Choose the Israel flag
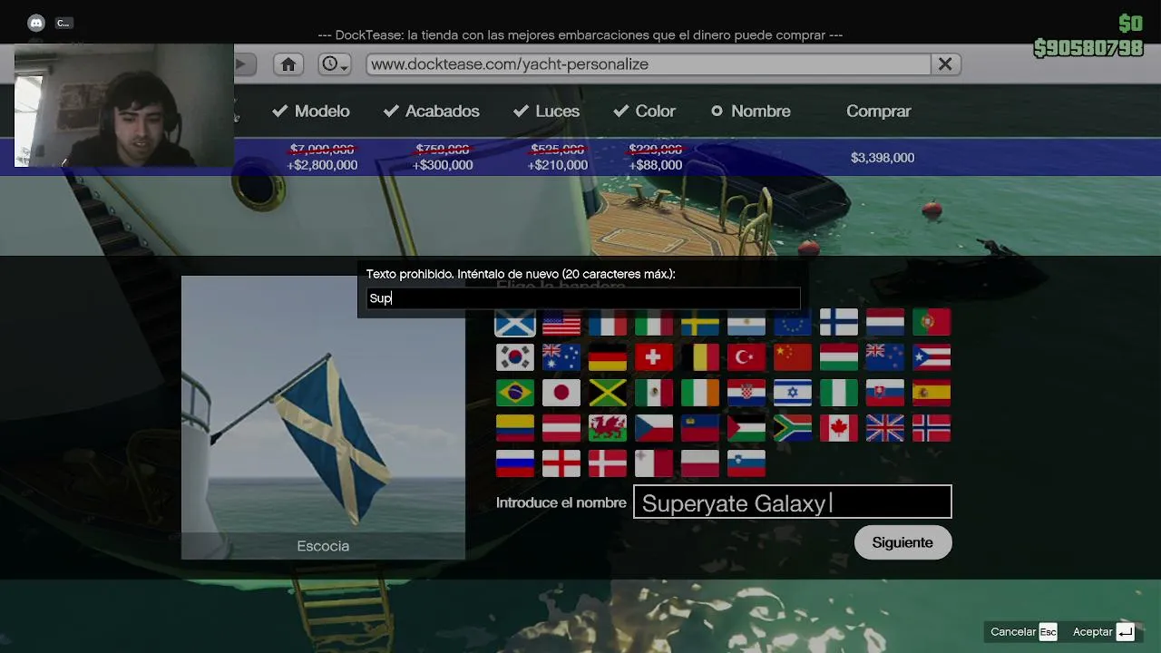 pyautogui.click(x=793, y=393)
